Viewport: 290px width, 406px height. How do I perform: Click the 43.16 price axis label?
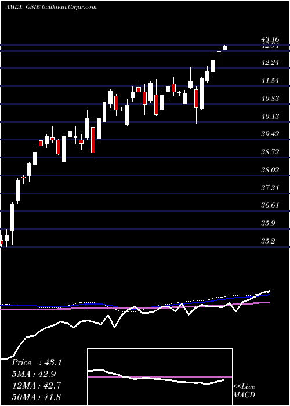click(x=270, y=39)
